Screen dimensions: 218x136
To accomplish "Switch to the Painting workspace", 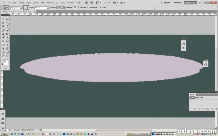I will 178,3.
